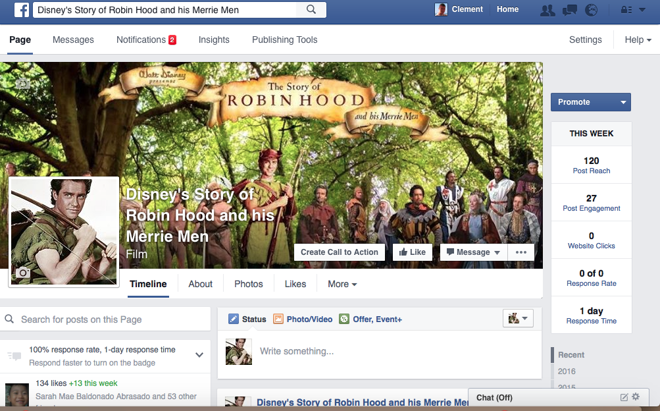This screenshot has width=660, height=411.
Task: Open the Privacy Shortcuts lock icon
Action: (626, 10)
